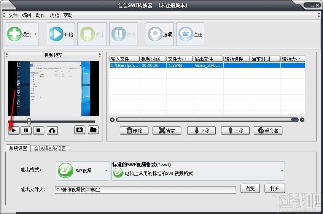The image size is (323, 214).
Task: Click the 转换进度 column header
Action: pyautogui.click(x=237, y=59)
